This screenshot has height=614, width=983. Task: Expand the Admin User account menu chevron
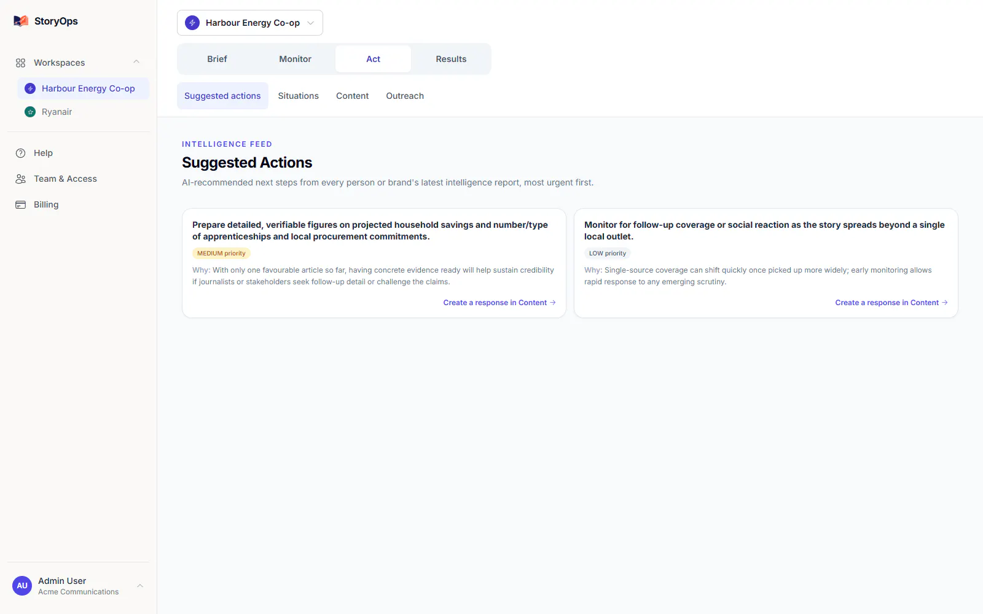pos(140,586)
